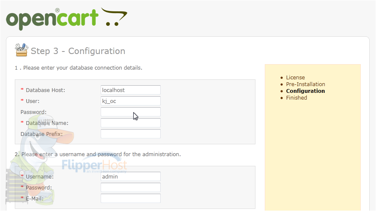Click 'Please enter your database connection details' text
The width and height of the screenshot is (376, 211).
click(82, 68)
